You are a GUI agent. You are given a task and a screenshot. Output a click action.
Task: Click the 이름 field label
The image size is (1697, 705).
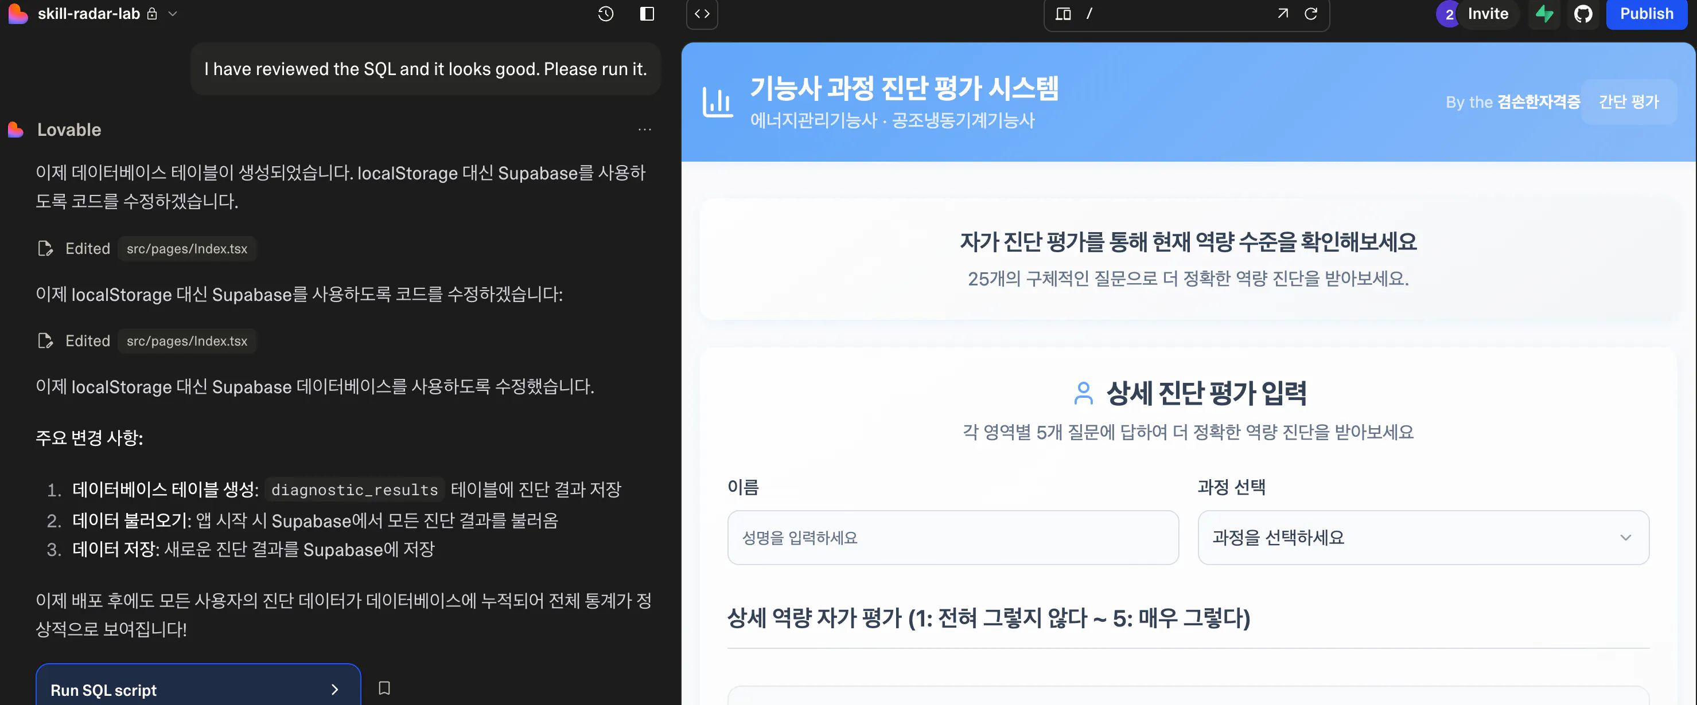[x=743, y=487]
